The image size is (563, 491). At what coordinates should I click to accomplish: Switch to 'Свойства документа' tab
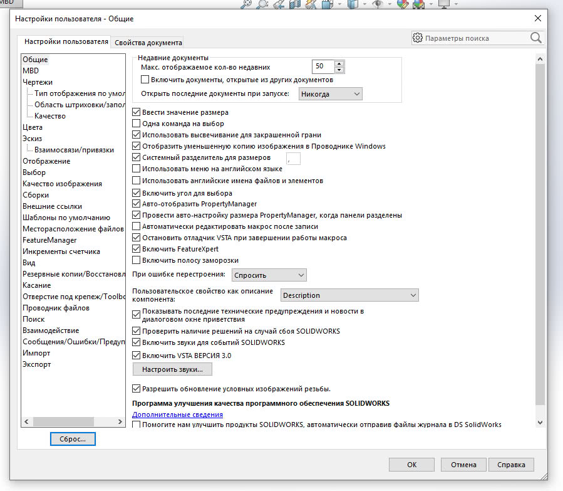148,43
